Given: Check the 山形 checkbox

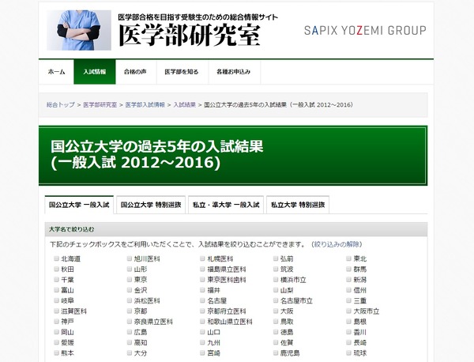Looking at the screenshot, I should coord(130,270).
